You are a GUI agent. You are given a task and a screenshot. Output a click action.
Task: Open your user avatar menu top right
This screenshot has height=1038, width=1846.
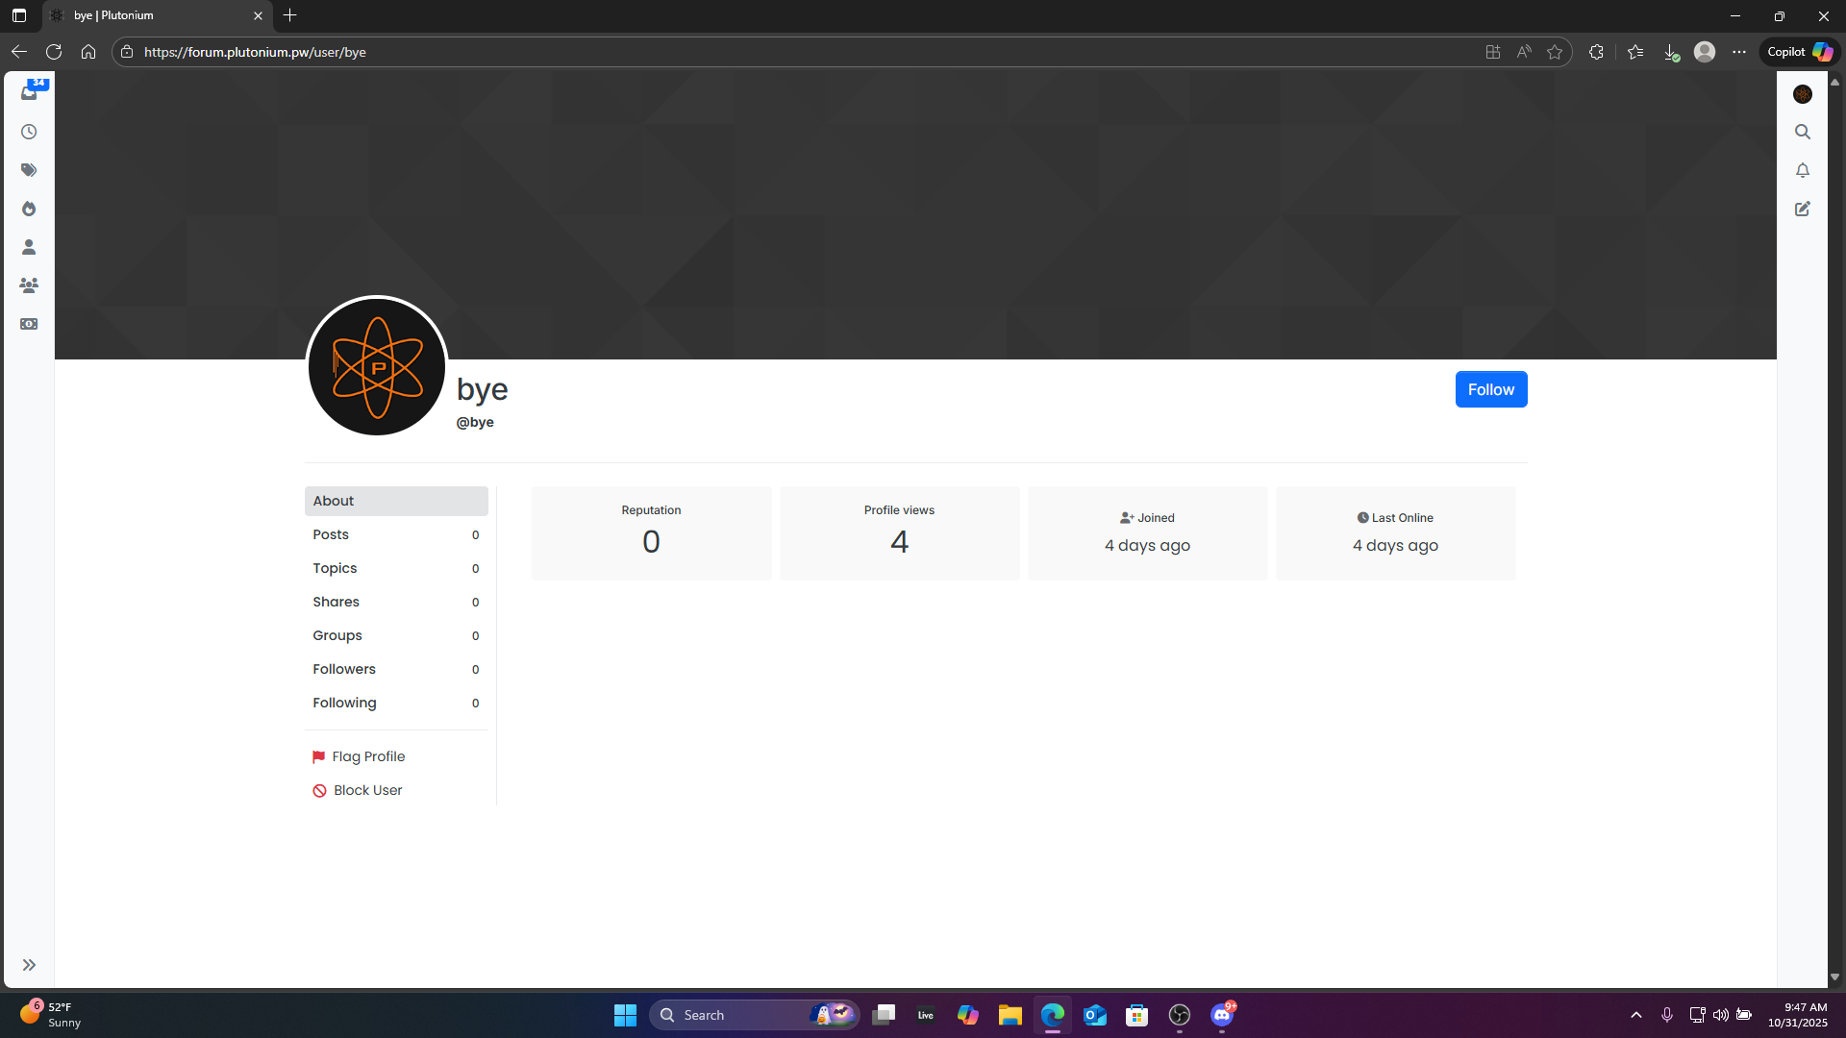click(1803, 94)
